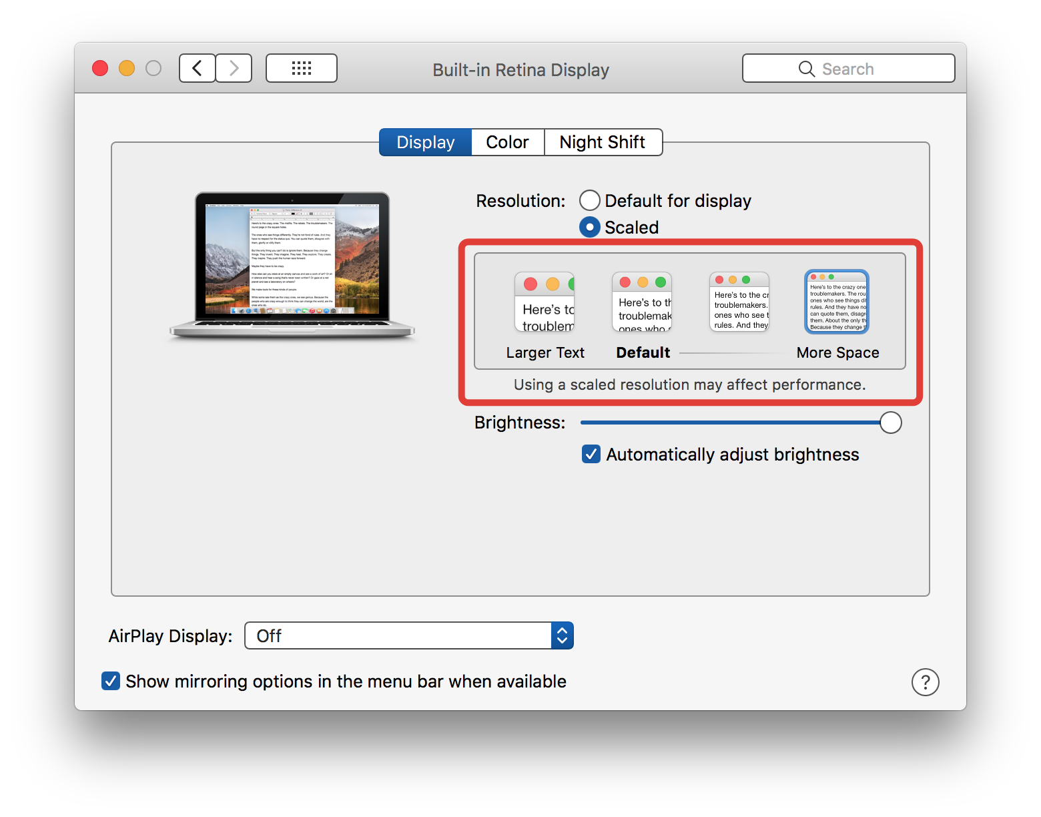Select Default for display radio button
The image size is (1041, 817).
590,200
